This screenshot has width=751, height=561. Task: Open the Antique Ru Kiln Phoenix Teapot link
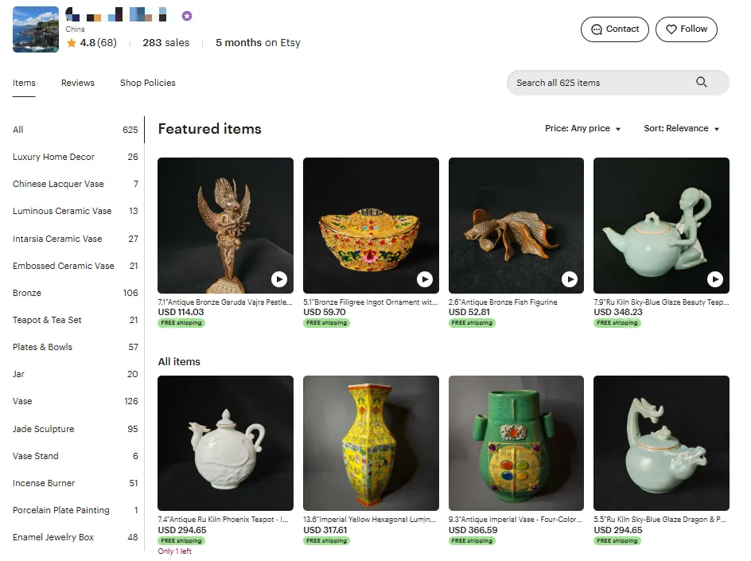(x=225, y=520)
